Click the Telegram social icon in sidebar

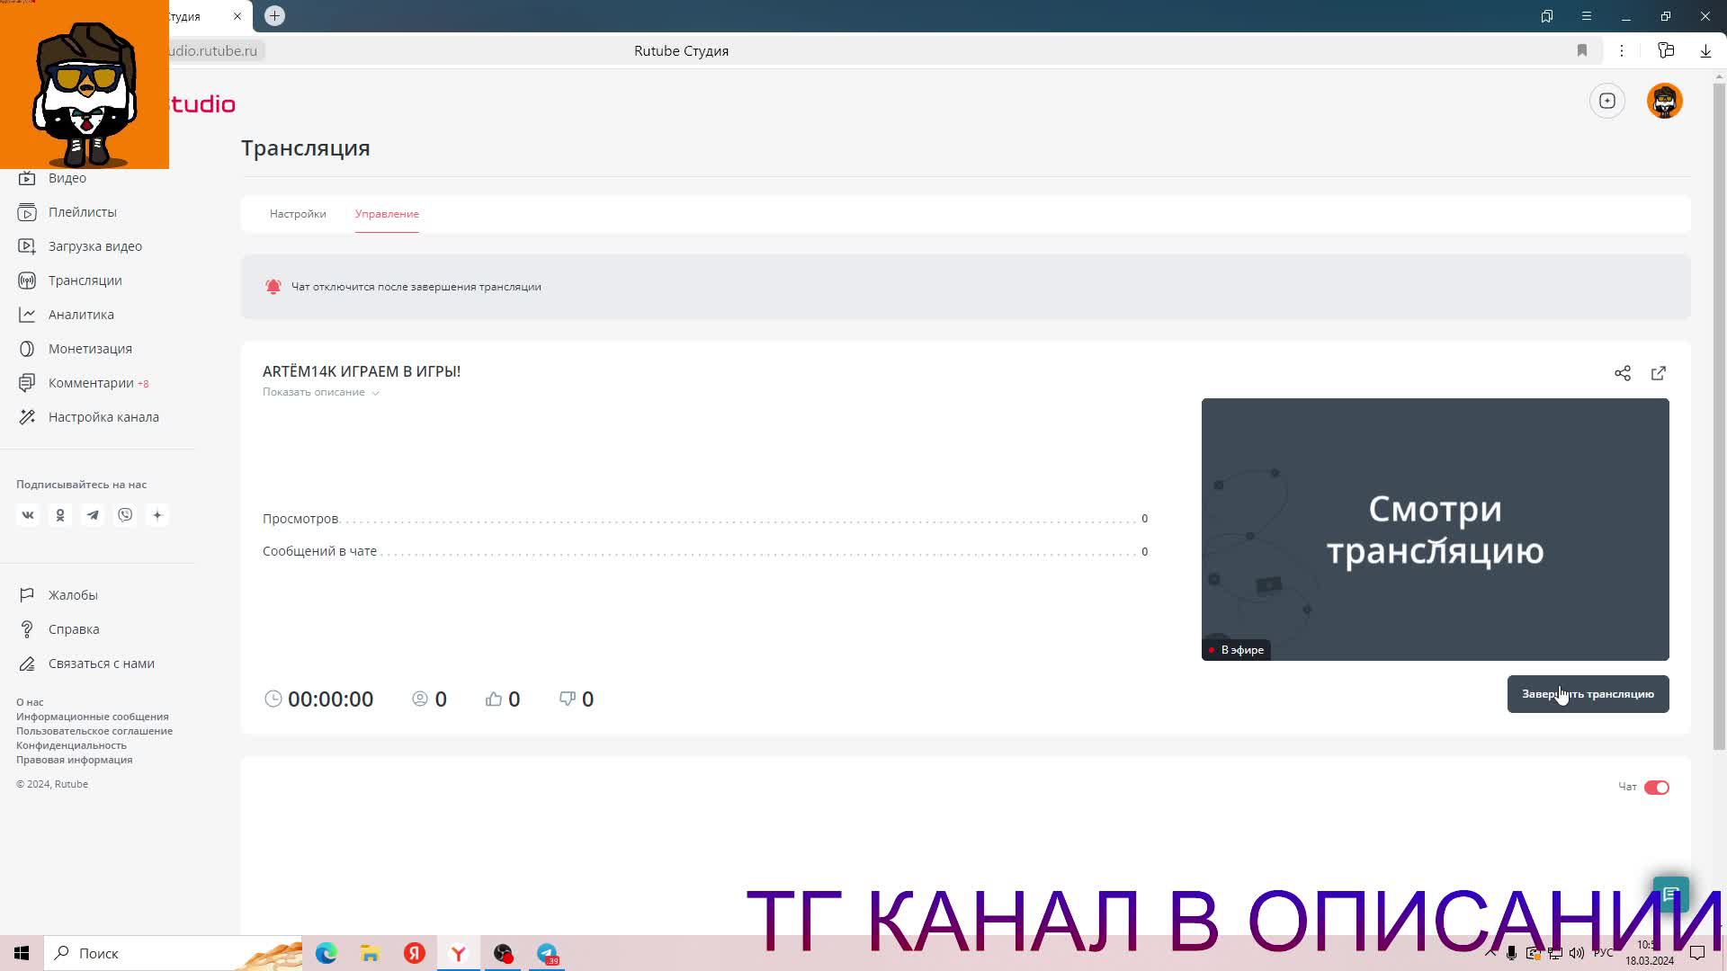tap(93, 515)
